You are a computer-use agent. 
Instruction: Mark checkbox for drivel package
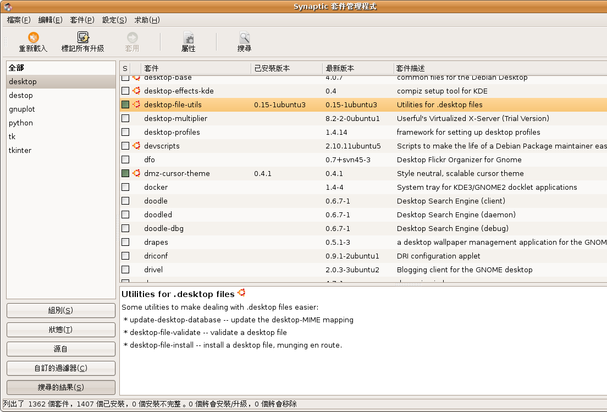point(125,270)
